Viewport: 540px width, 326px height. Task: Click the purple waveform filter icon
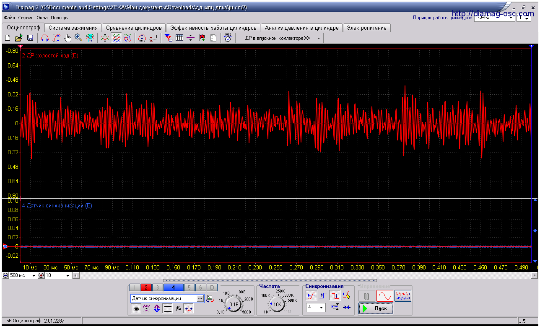[146, 309]
